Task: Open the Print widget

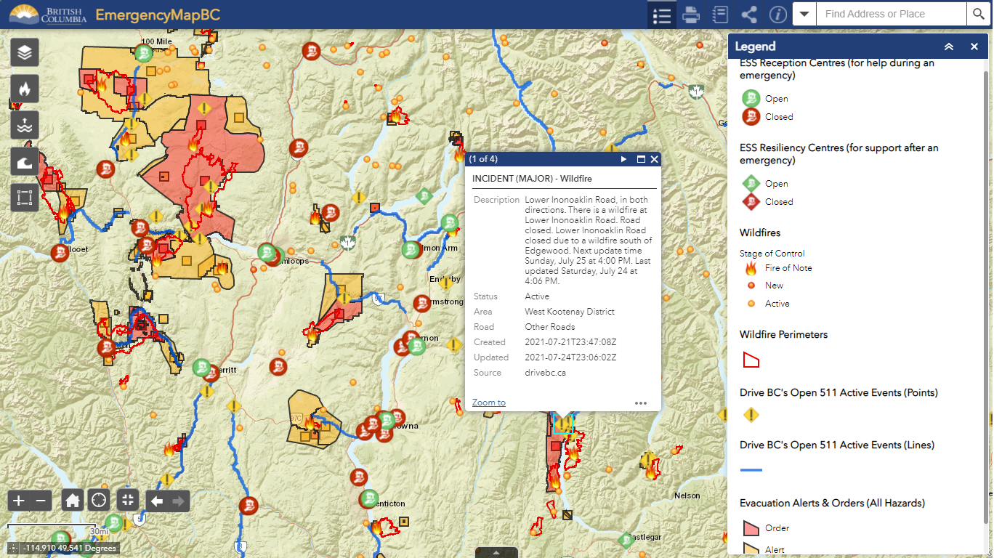Action: (691, 15)
